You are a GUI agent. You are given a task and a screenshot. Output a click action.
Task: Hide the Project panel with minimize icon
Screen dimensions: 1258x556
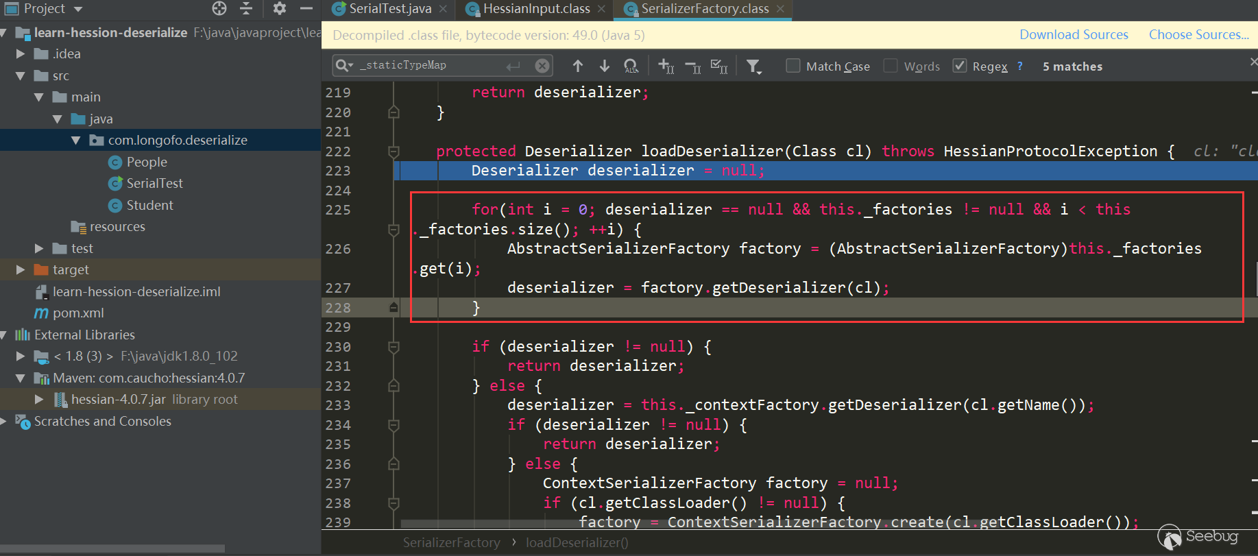tap(306, 8)
